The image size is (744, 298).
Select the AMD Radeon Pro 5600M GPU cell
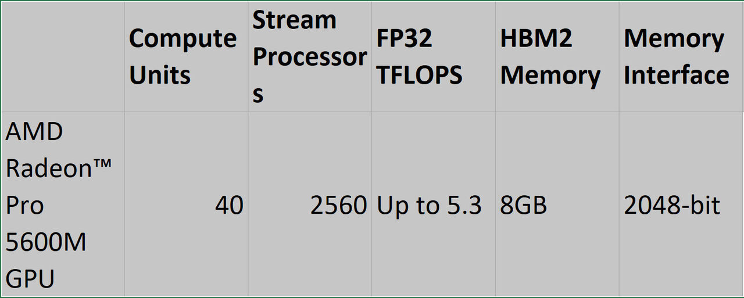(x=62, y=204)
